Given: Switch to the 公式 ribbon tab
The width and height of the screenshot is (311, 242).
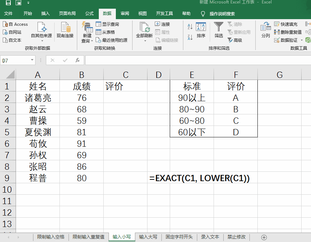Looking at the screenshot, I should tap(89, 14).
